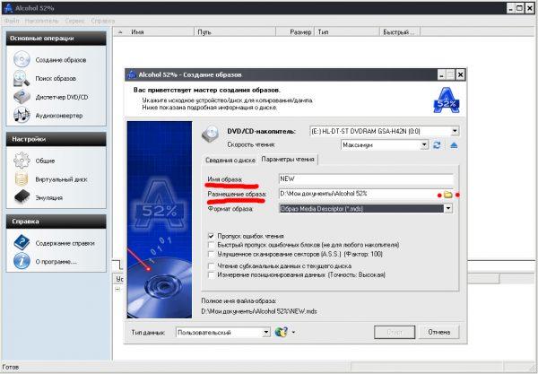Screen dimensions: 538x374
Task: Open the Создание образов disc icon
Action: (22, 59)
